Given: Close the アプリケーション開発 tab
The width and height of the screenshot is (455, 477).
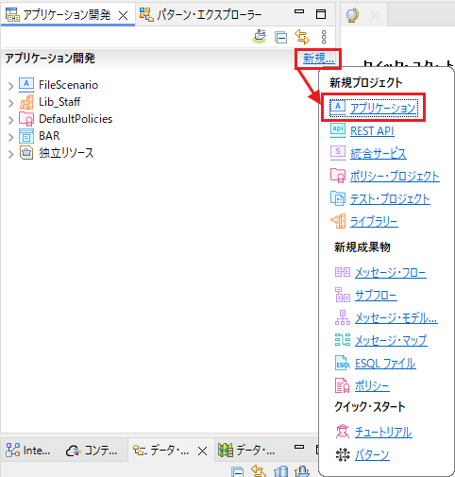Looking at the screenshot, I should point(124,15).
